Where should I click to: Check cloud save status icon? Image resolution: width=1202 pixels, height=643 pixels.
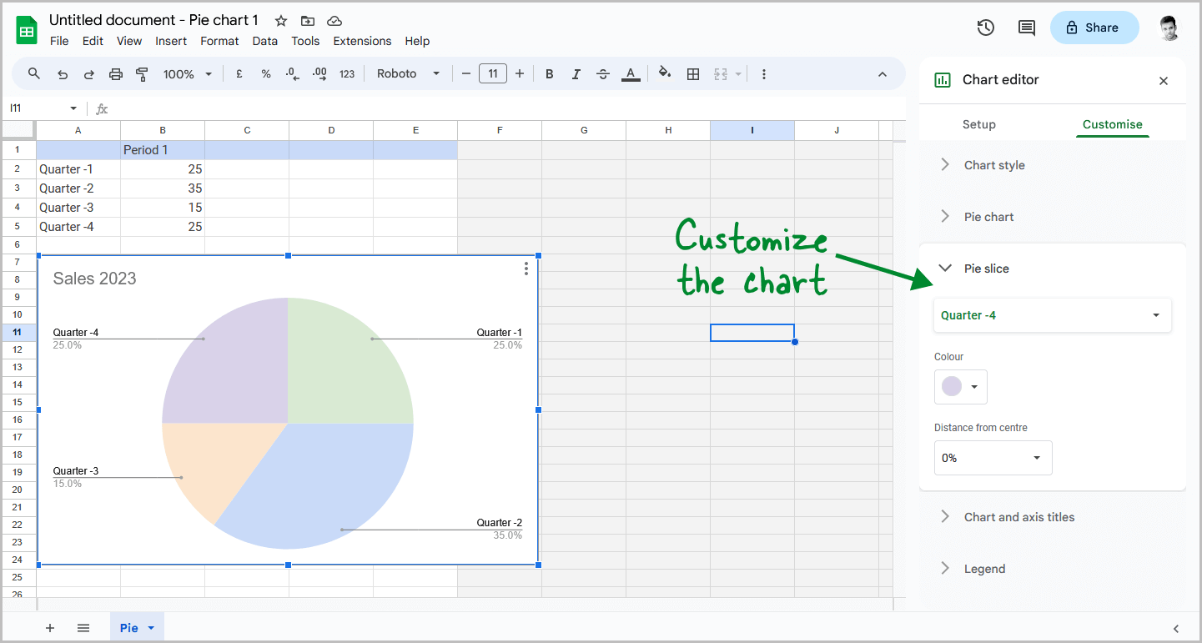pos(334,21)
